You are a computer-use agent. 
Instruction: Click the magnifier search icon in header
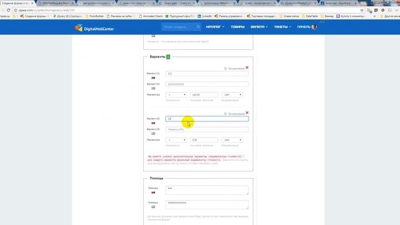click(x=198, y=27)
